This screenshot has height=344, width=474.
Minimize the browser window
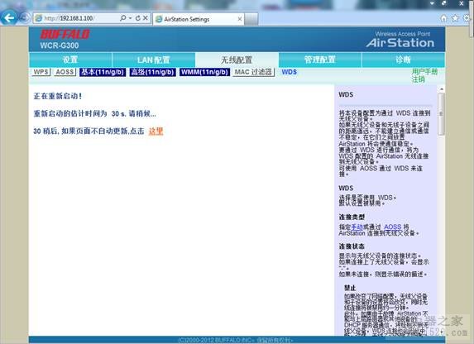(433, 3)
